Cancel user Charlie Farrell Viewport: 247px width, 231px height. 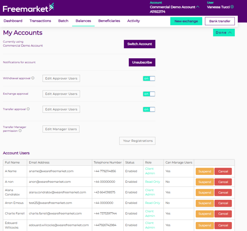click(223, 214)
